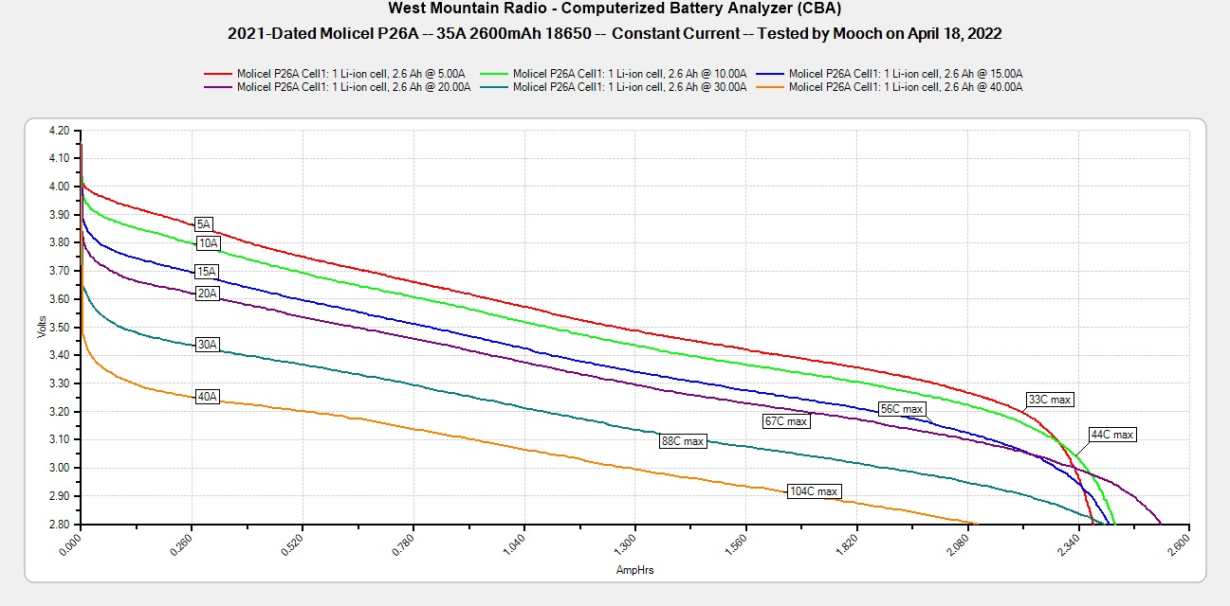1230x606 pixels.
Task: Click the green legend line swatch for 10.00A
Action: [495, 74]
